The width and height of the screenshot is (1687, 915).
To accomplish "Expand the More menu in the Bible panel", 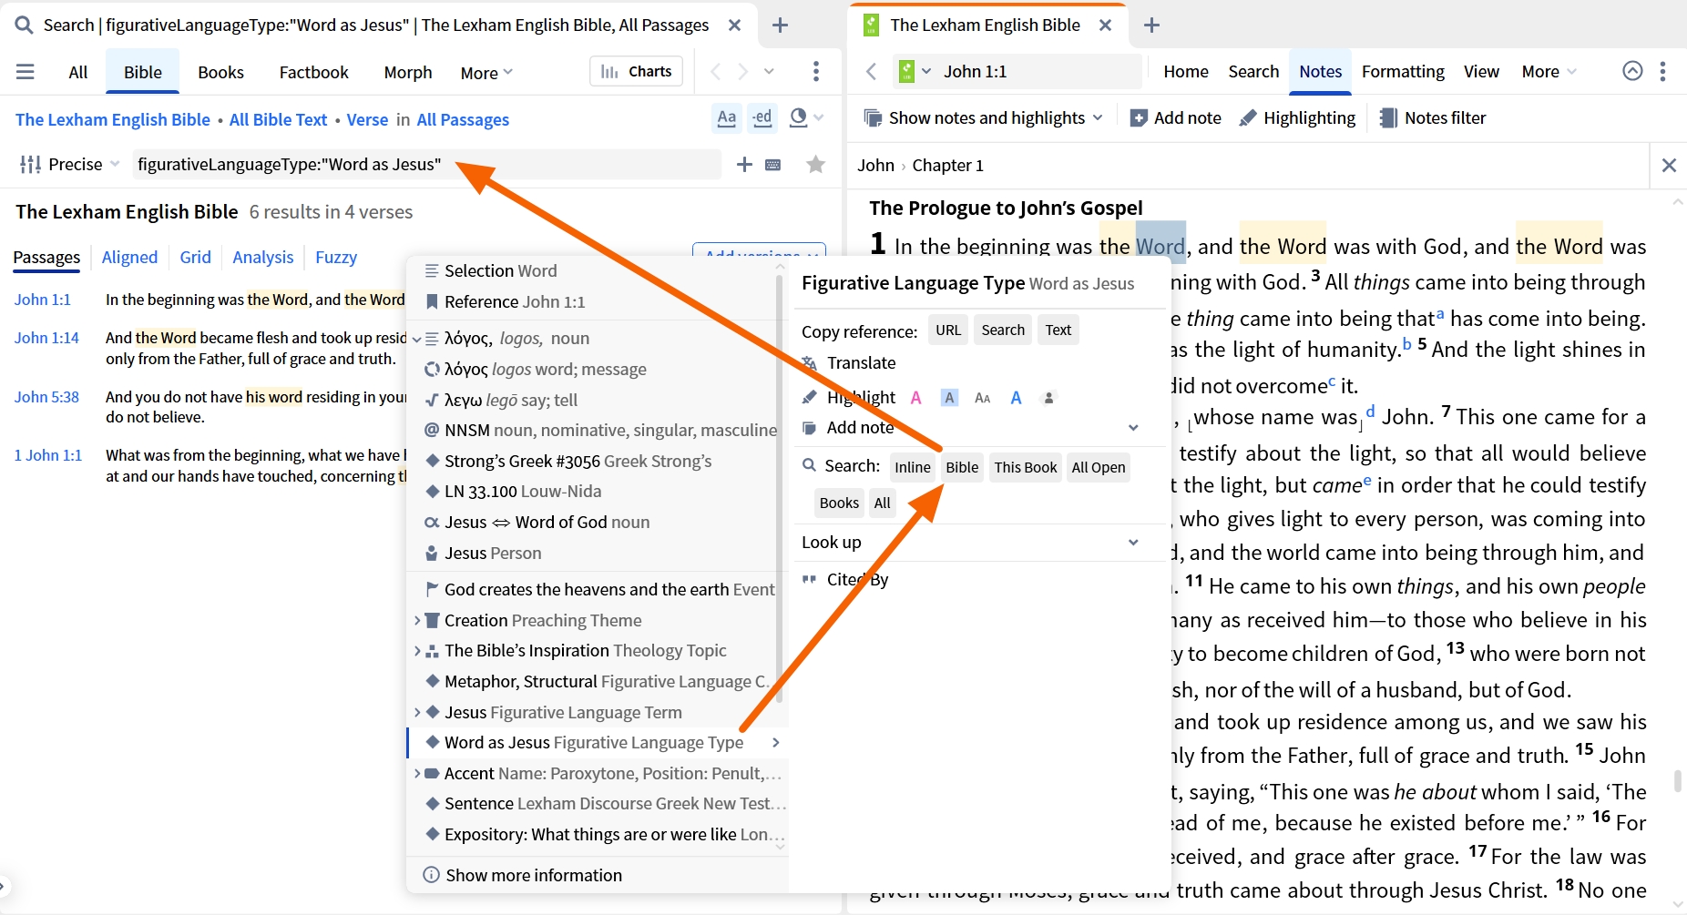I will [x=1549, y=71].
